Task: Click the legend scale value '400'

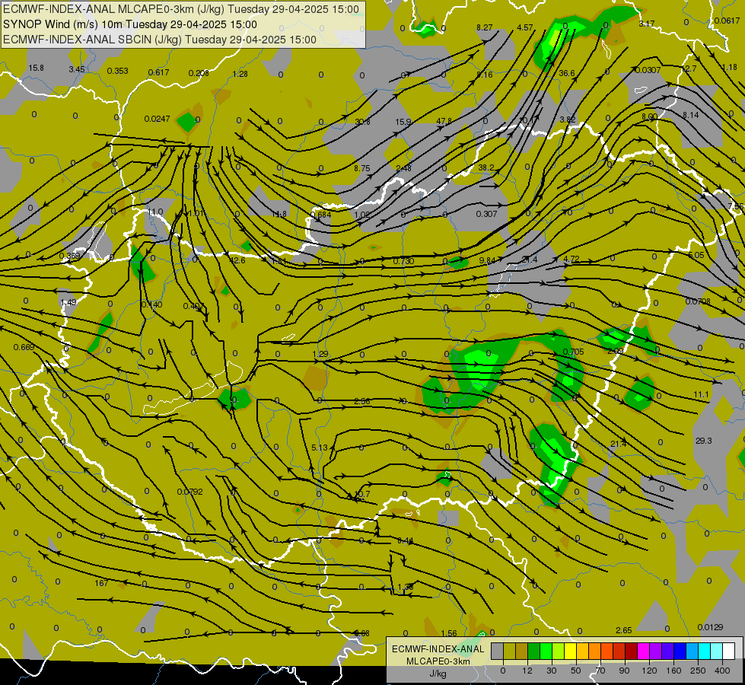Action: (722, 671)
